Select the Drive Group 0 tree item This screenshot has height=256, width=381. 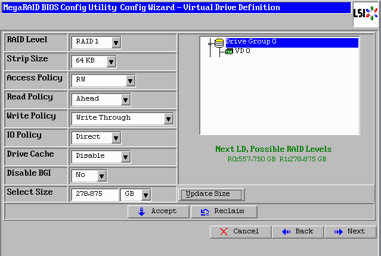pyautogui.click(x=250, y=42)
